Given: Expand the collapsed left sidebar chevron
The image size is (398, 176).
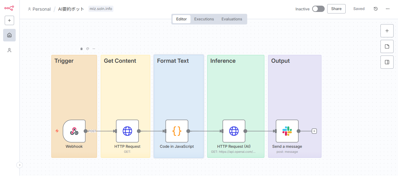Looking at the screenshot, I should (x=19, y=165).
